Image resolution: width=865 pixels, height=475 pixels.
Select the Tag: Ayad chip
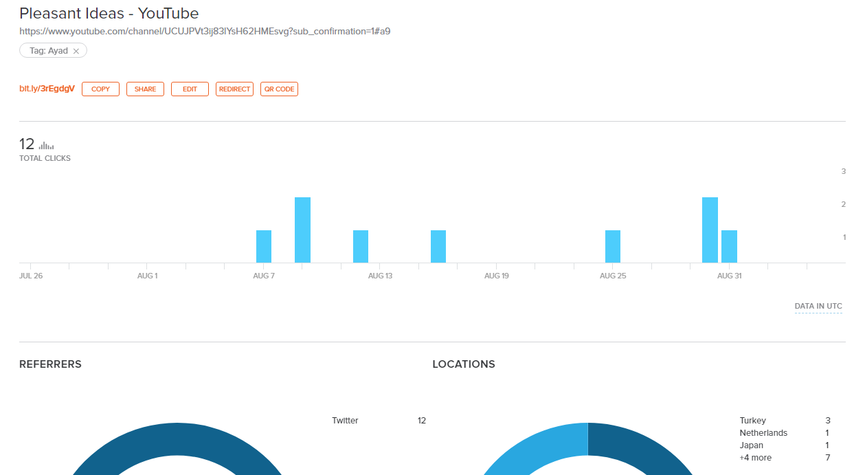53,51
